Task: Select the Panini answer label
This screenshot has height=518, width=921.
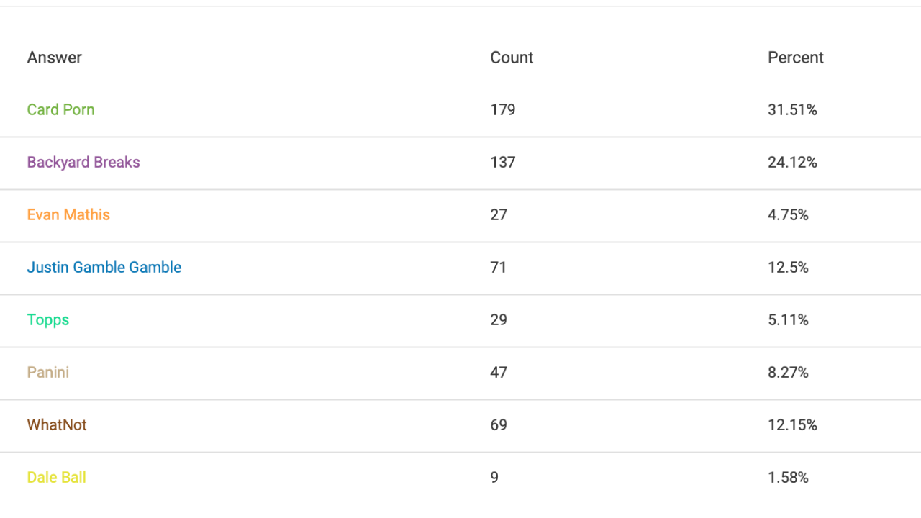Action: (x=48, y=372)
